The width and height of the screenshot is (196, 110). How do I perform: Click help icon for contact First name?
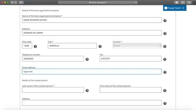165,90
